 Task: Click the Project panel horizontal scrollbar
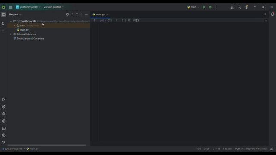[47, 145]
